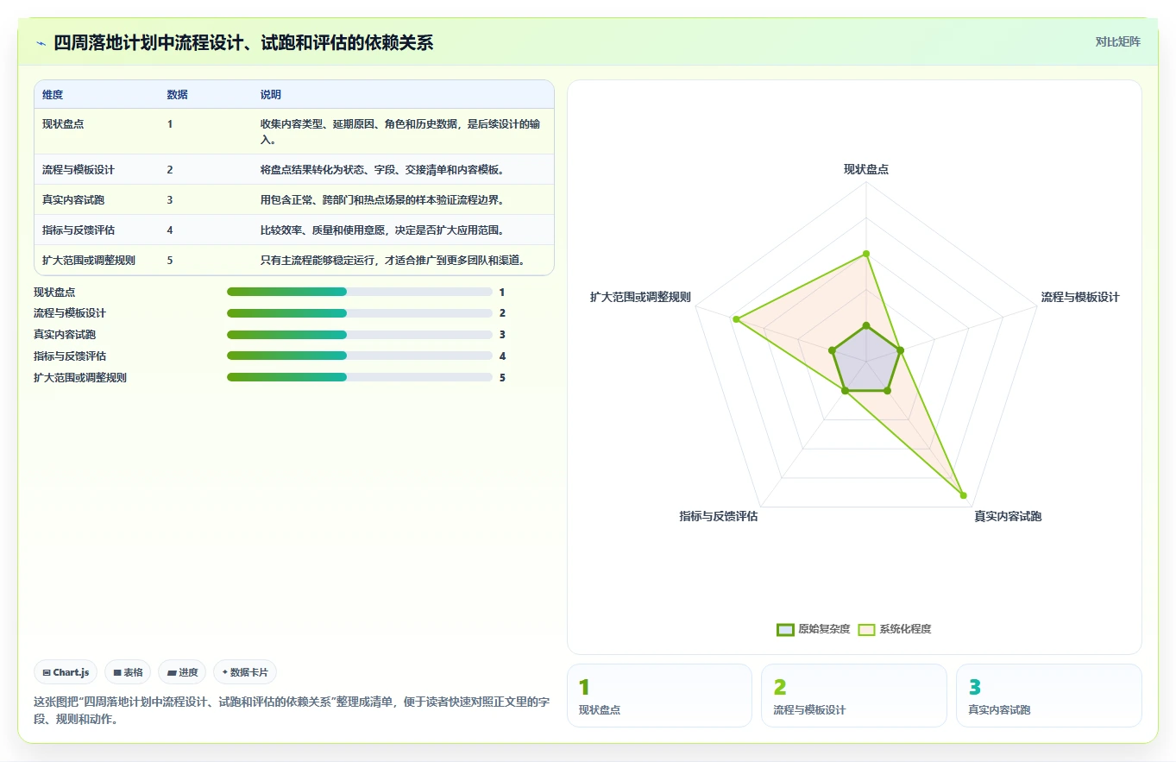Click the description starting 收集内容类型
The image size is (1176, 762).
coord(400,131)
